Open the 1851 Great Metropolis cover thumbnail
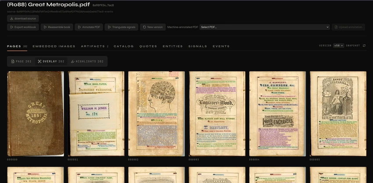This screenshot has height=183, width=373. click(x=36, y=114)
